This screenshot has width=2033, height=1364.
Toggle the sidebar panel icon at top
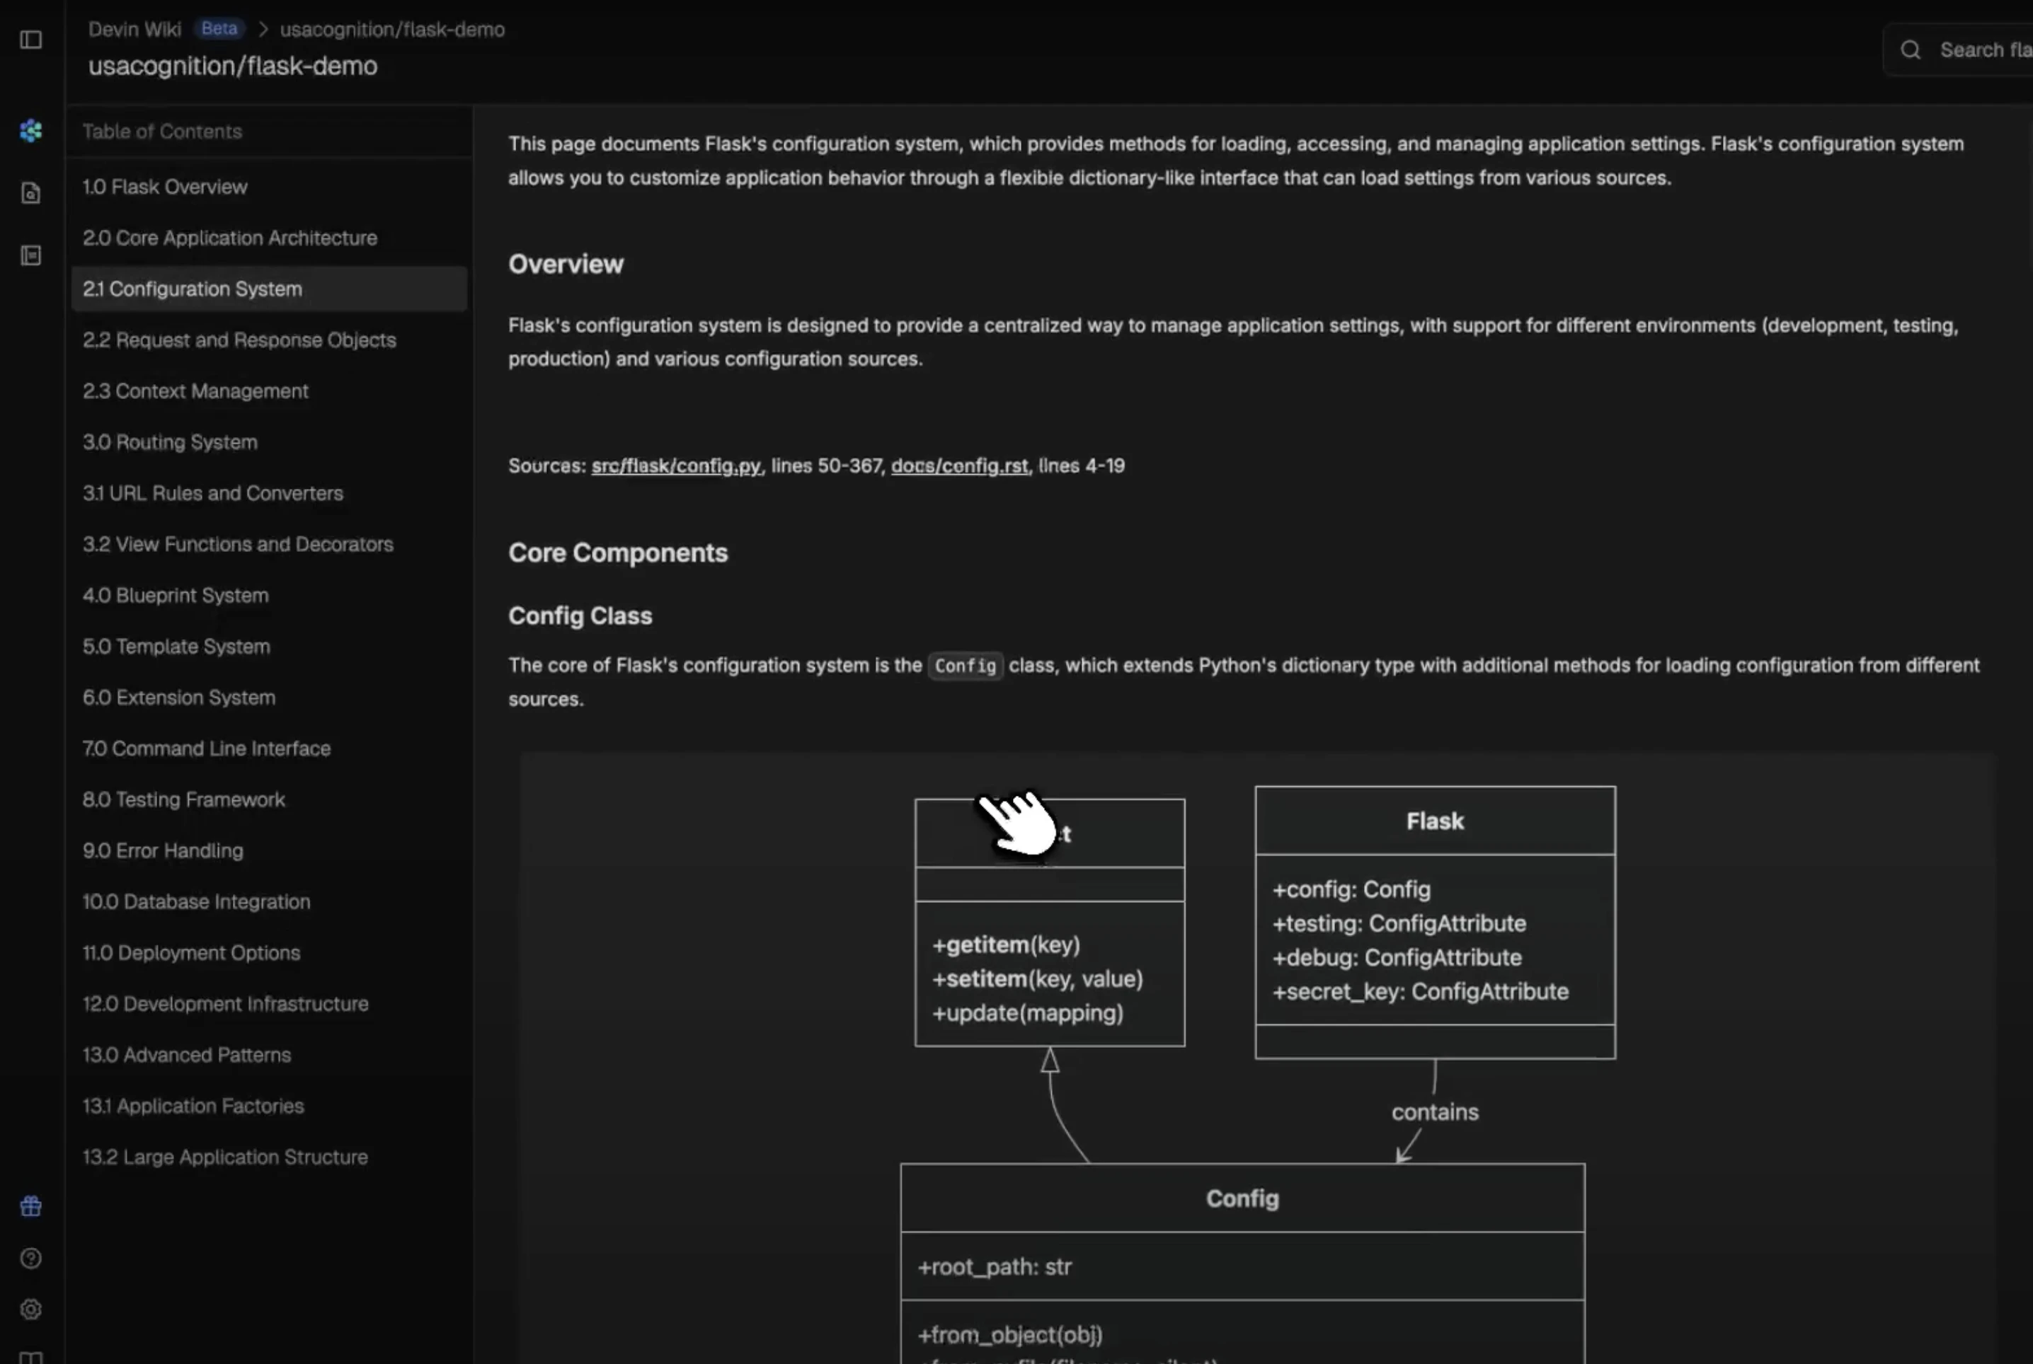click(x=30, y=40)
